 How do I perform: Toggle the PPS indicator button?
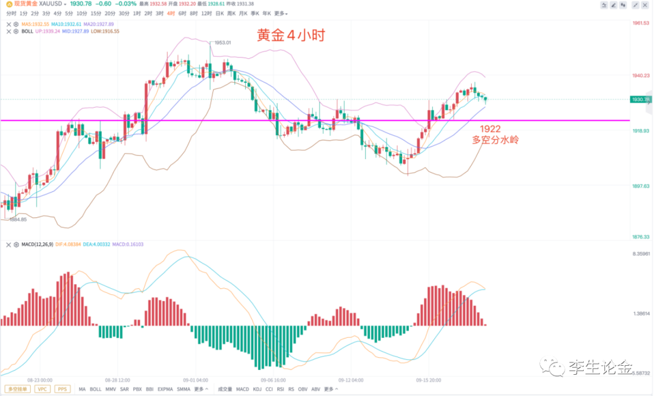pyautogui.click(x=62, y=389)
